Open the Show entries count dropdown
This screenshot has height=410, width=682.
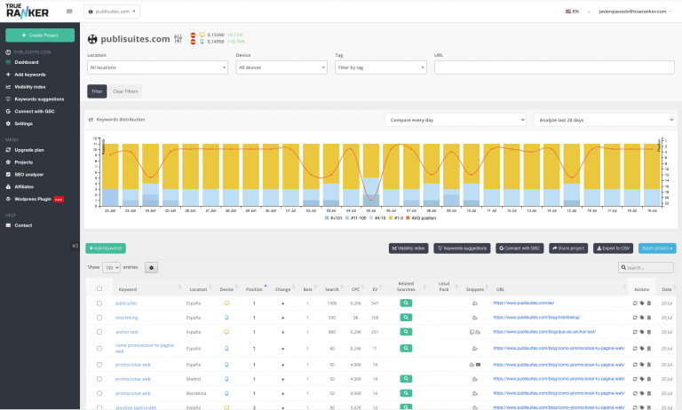(111, 268)
